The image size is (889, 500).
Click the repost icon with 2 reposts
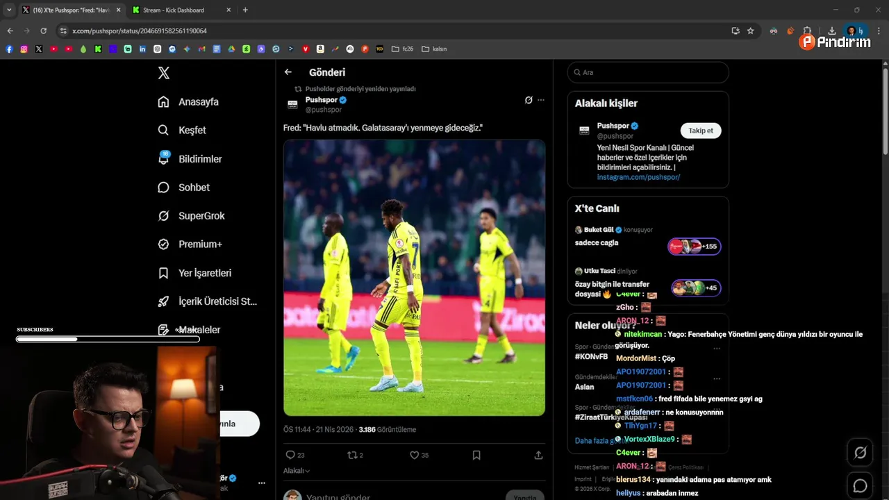click(352, 455)
